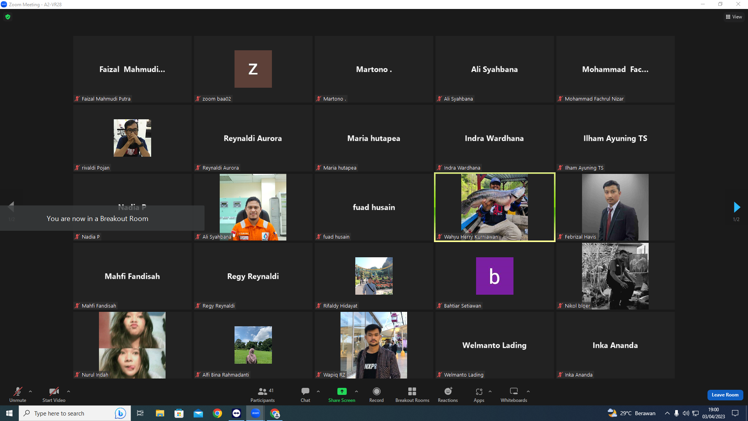Open the Mail app on the taskbar
Screen dimensions: 748x421
pos(198,413)
